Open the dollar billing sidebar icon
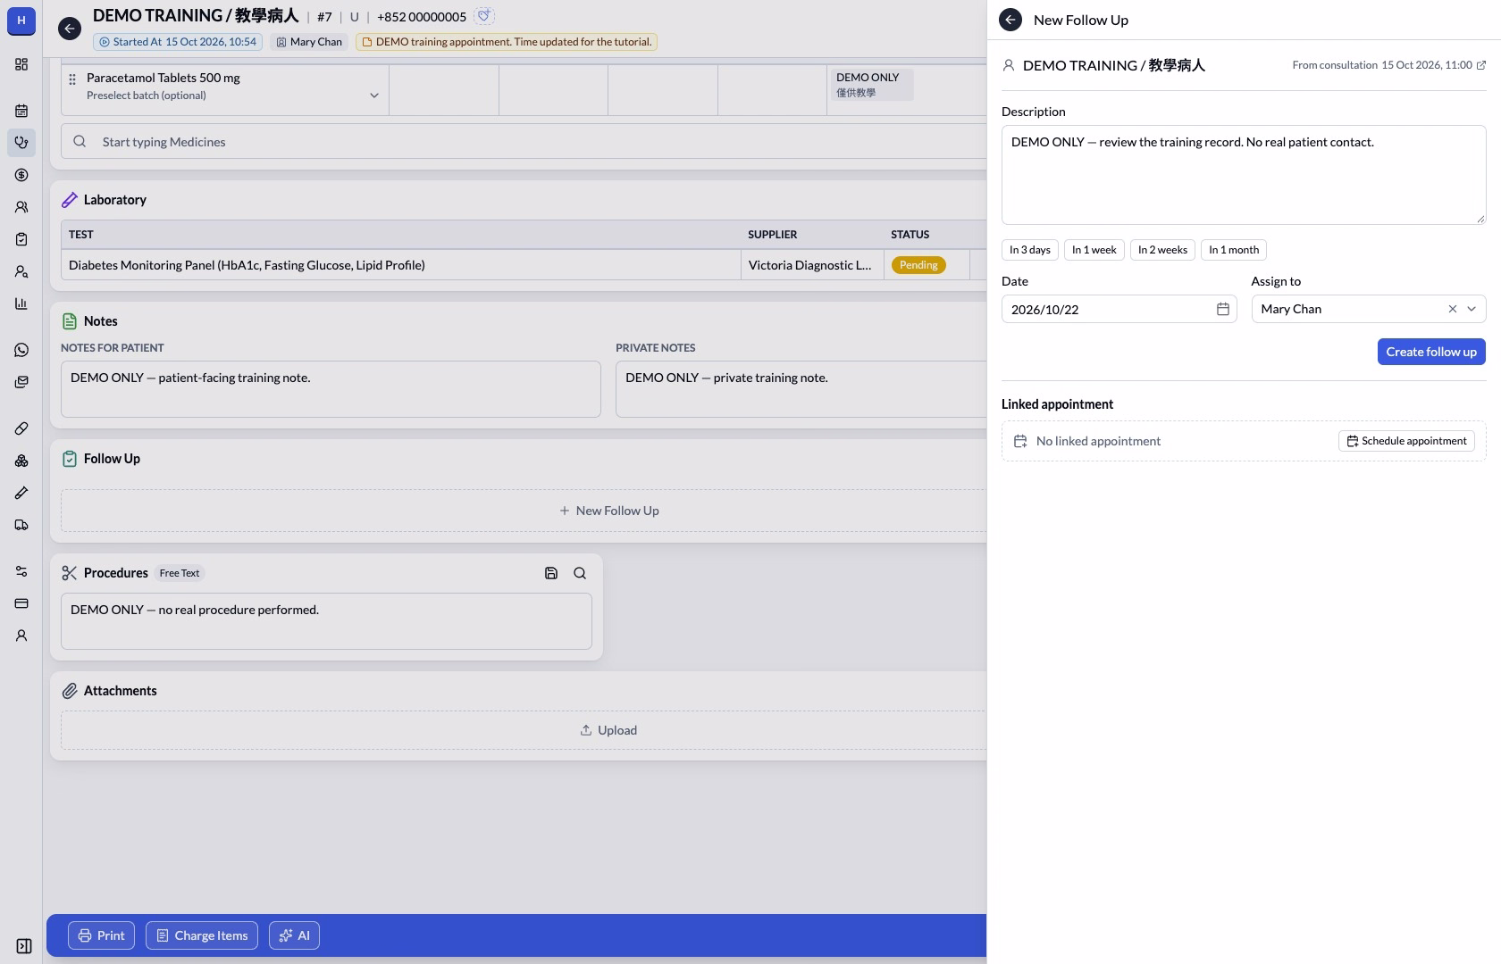The width and height of the screenshot is (1501, 964). click(x=21, y=175)
